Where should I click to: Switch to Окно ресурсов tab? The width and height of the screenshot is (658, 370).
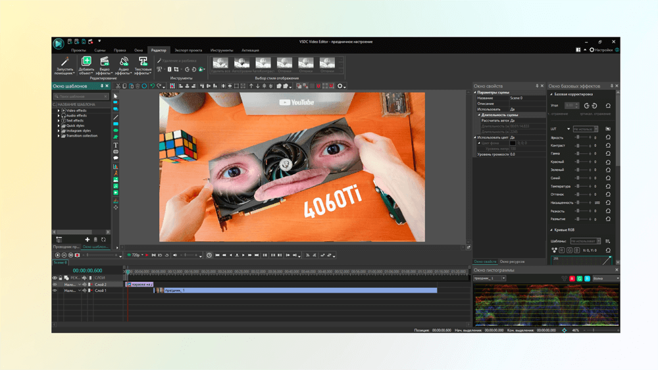tap(512, 262)
